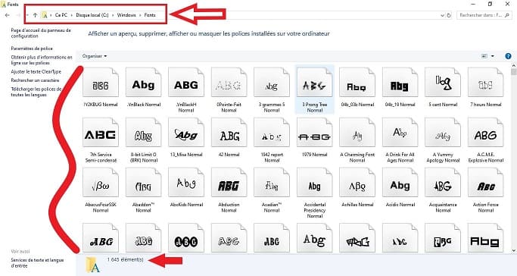The width and height of the screenshot is (517, 276).
Task: Change the view layout icon
Action: (x=484, y=56)
